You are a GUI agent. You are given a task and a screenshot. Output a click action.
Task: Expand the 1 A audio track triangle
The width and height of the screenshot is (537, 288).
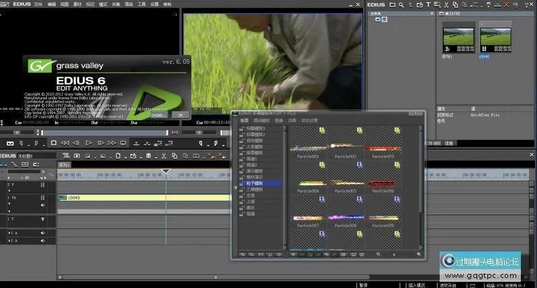tap(9, 233)
